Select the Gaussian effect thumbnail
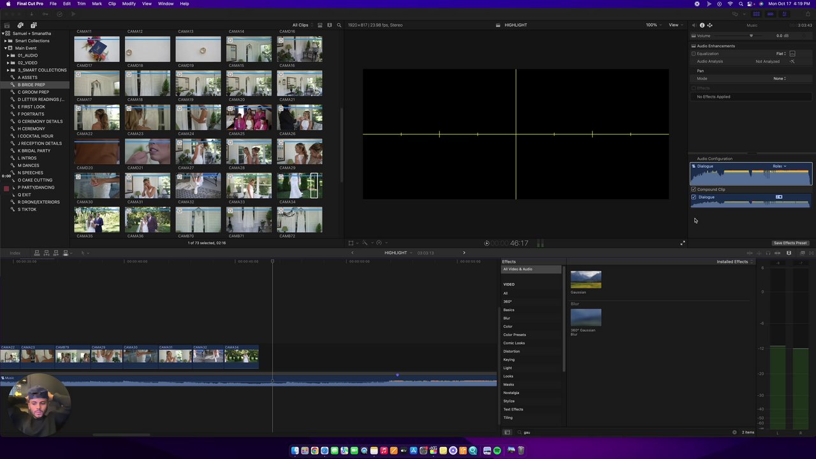 click(586, 280)
